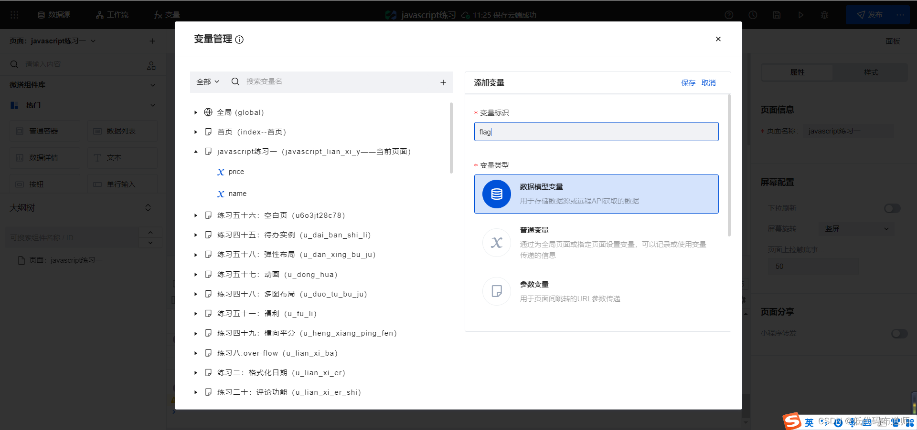Click the x icon of 普通变量

(497, 243)
